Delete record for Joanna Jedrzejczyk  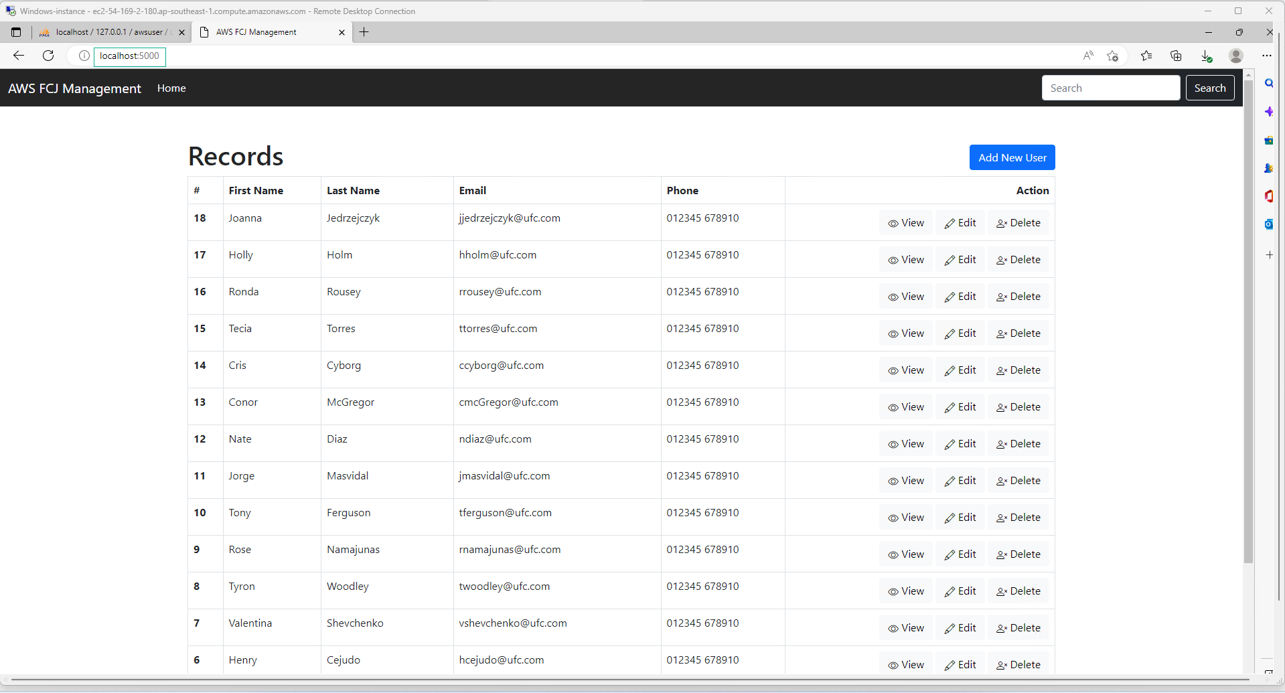click(1018, 223)
